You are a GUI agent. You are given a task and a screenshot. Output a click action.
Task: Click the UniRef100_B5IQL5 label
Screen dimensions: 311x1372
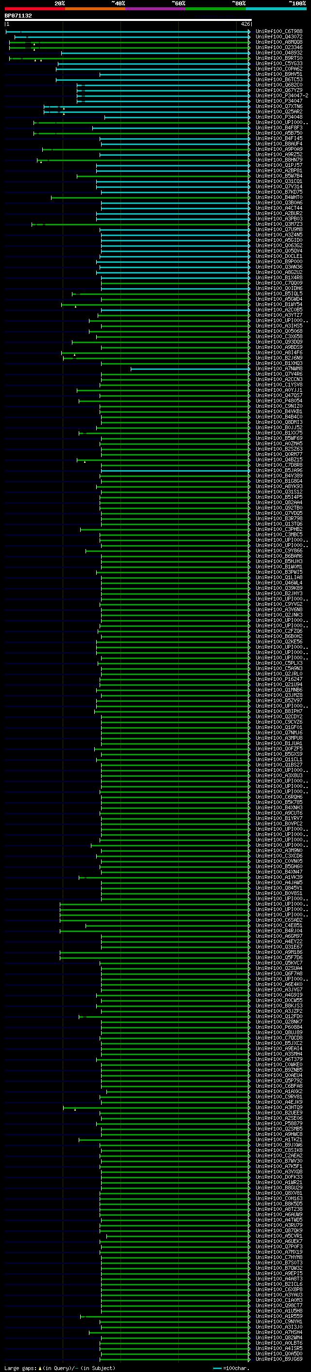coord(279,293)
